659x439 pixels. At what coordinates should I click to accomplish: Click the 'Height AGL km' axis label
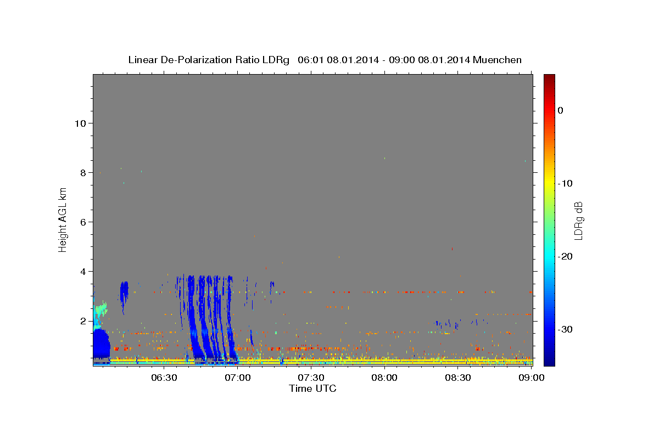(63, 220)
